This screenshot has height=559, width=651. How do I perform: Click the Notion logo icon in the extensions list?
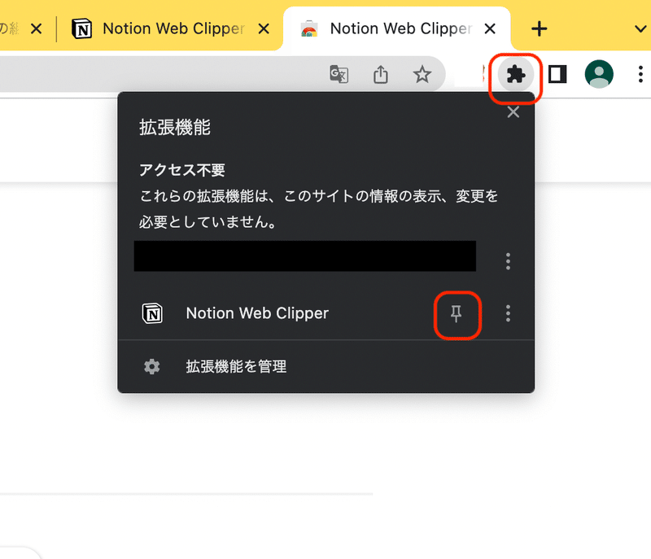pos(152,313)
